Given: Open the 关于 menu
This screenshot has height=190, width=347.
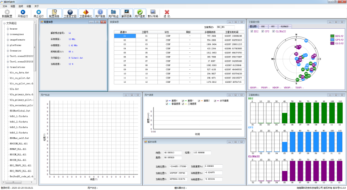Looking at the screenshot, I should [36, 6].
